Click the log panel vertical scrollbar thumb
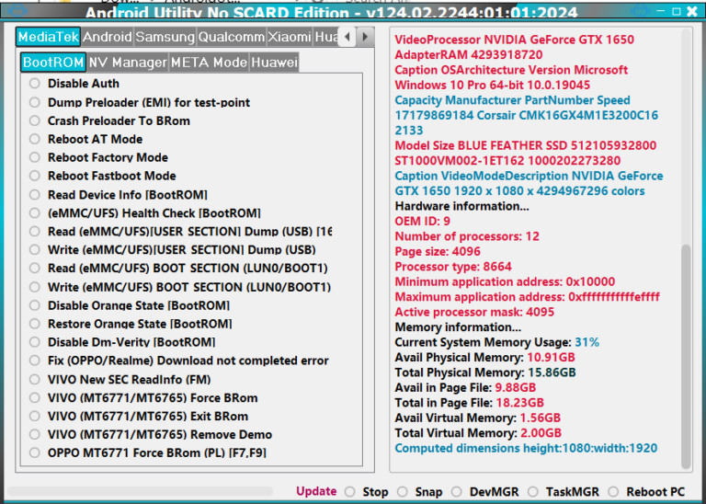The height and width of the screenshot is (504, 706). click(x=686, y=356)
